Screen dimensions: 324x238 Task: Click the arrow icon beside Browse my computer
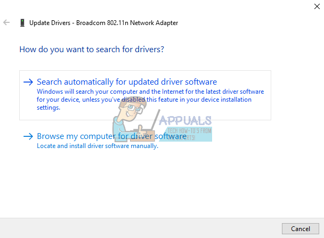point(28,136)
